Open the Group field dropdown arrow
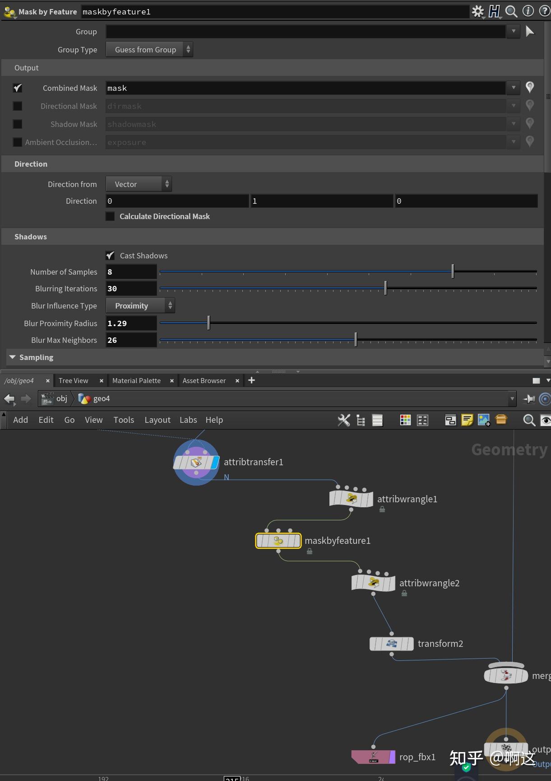Screen dimensions: 551x781 coord(513,31)
